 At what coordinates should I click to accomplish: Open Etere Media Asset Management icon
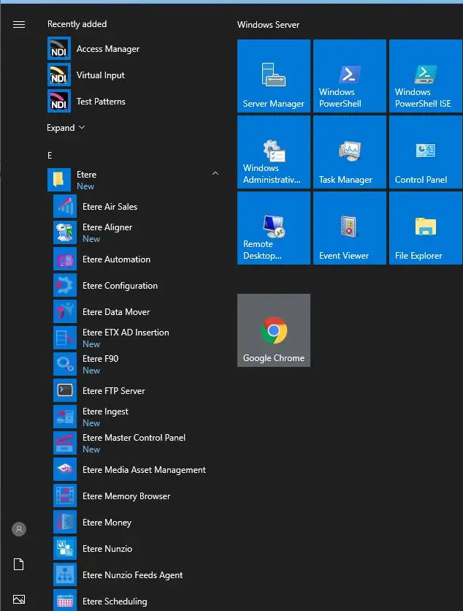pyautogui.click(x=65, y=470)
